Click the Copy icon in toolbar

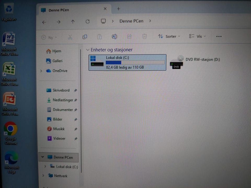pyautogui.click(x=85, y=37)
